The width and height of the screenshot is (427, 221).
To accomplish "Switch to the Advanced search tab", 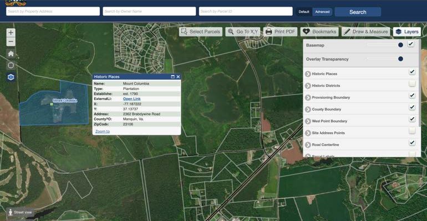I will click(322, 12).
